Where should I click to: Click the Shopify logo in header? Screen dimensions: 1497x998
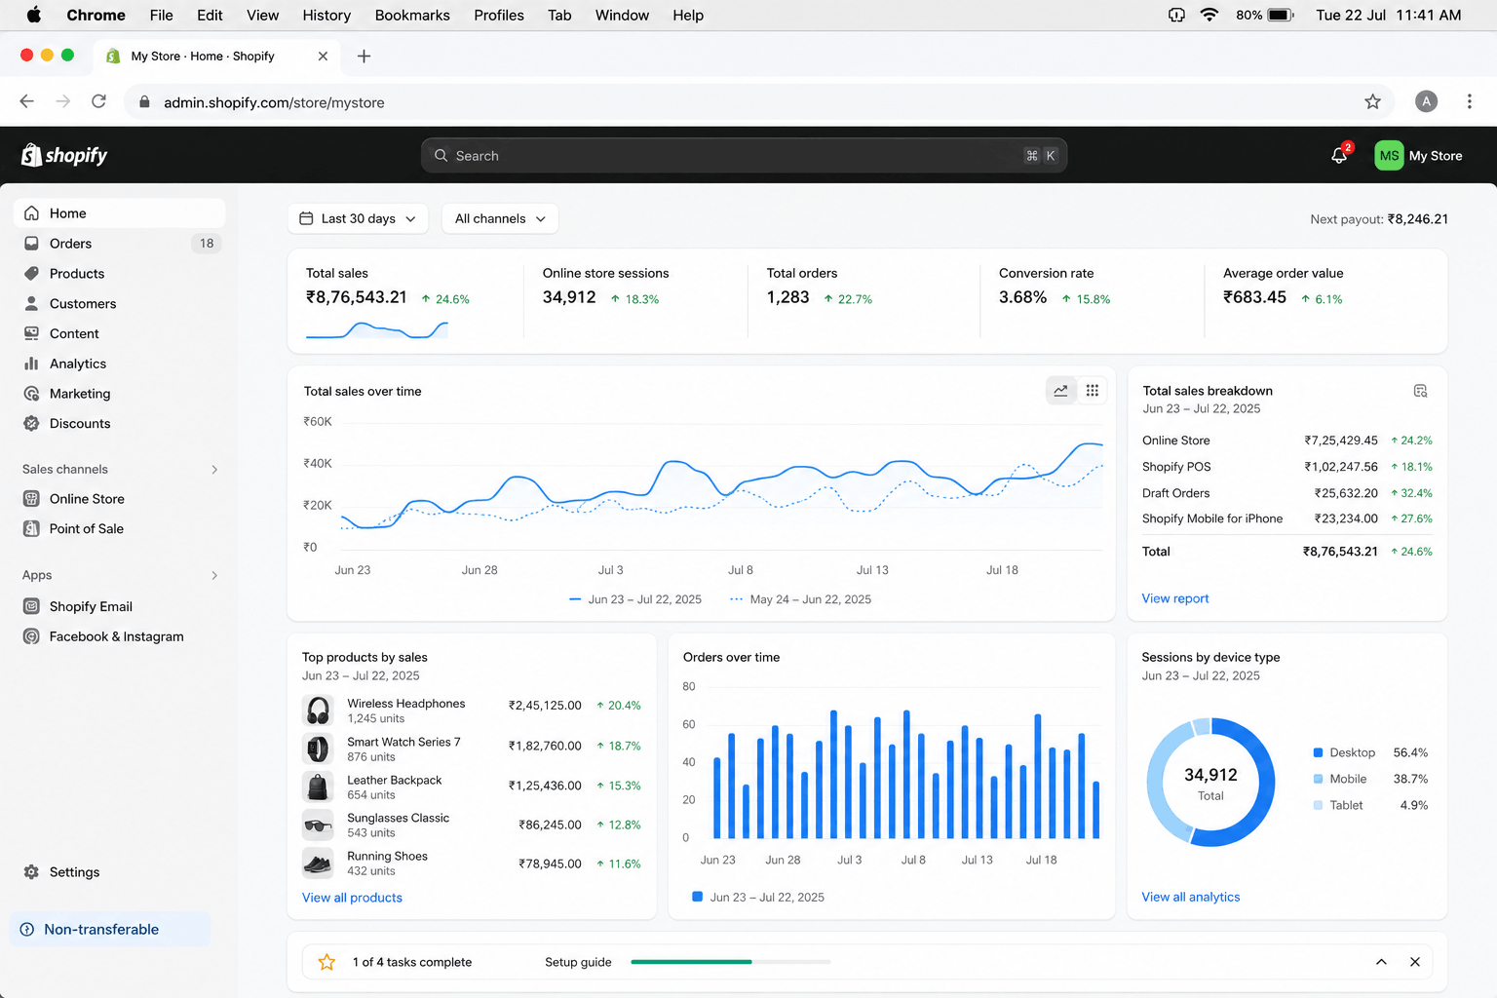pyautogui.click(x=64, y=155)
